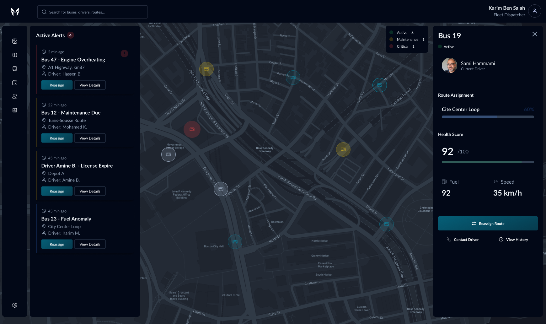This screenshot has height=324, width=546.
Task: Click Contact Driver
Action: [463, 240]
